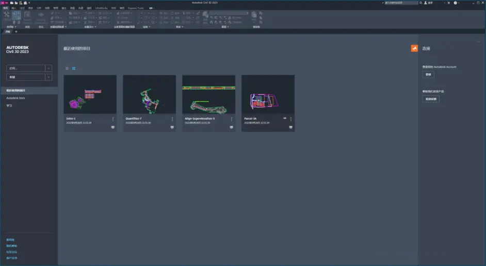
Task: Add a new tab with the plus button
Action: [x=15, y=31]
